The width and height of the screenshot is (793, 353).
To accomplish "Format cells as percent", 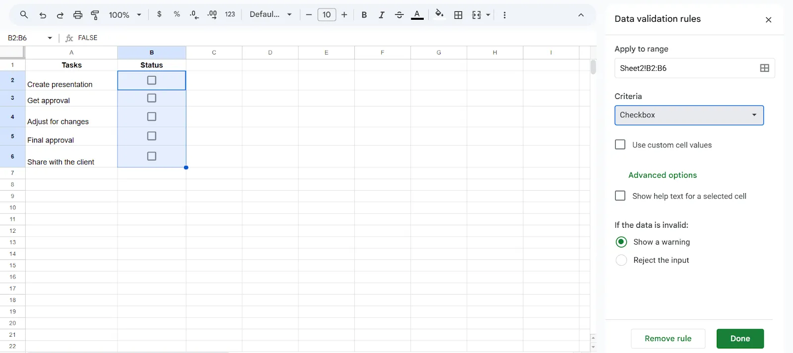I will coord(177,14).
